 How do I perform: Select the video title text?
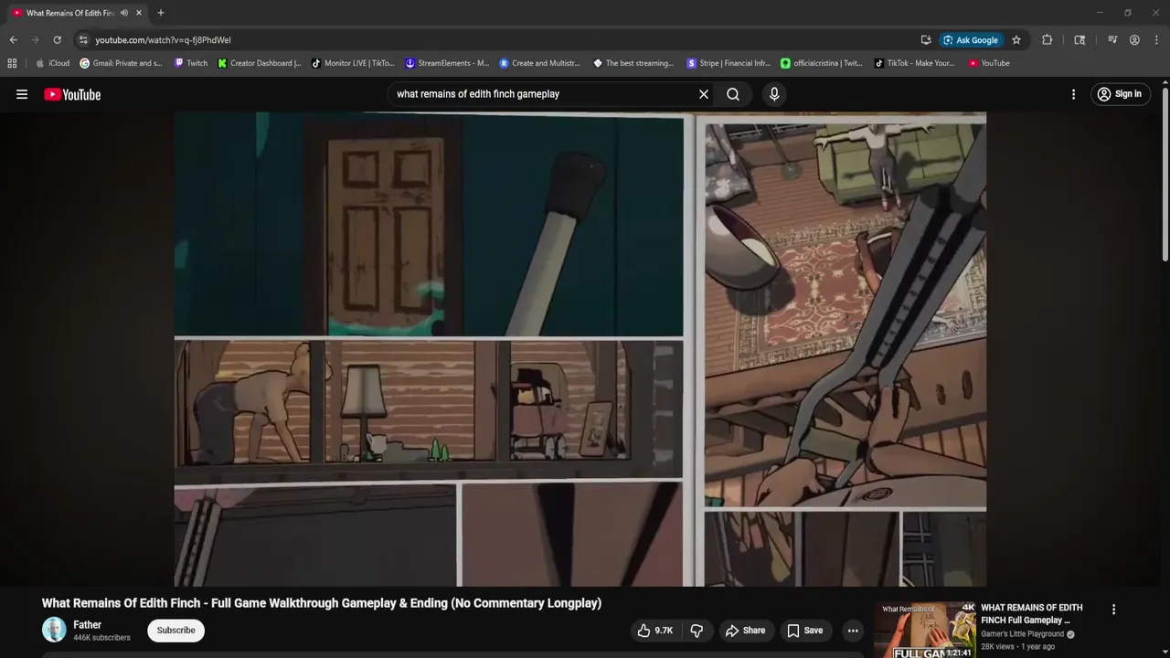(322, 603)
